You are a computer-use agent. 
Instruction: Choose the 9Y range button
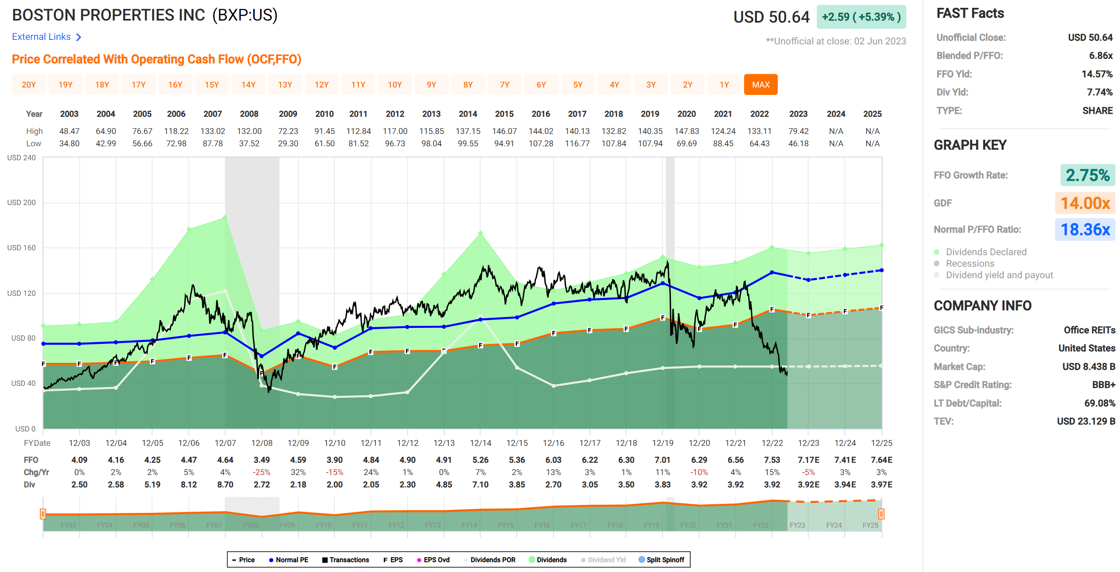tap(431, 84)
